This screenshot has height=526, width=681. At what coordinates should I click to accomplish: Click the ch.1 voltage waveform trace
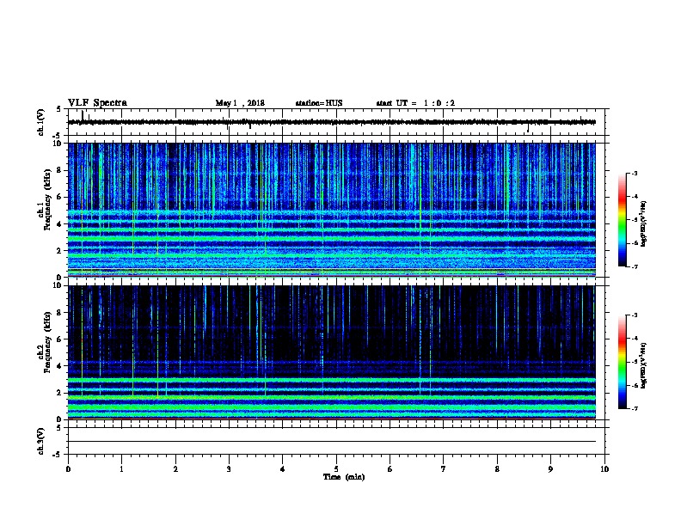tap(332, 122)
